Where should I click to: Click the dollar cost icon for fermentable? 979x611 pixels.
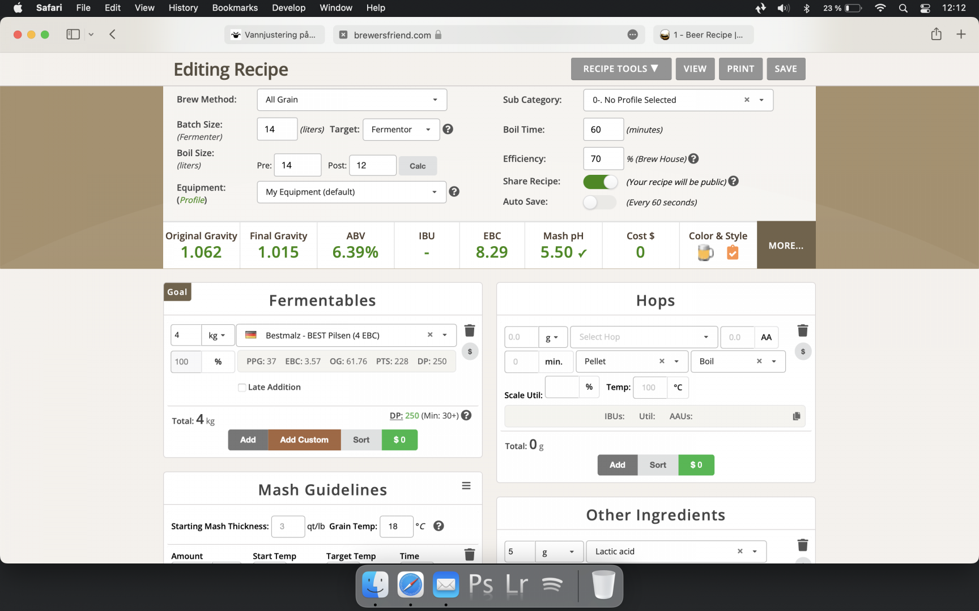(470, 352)
